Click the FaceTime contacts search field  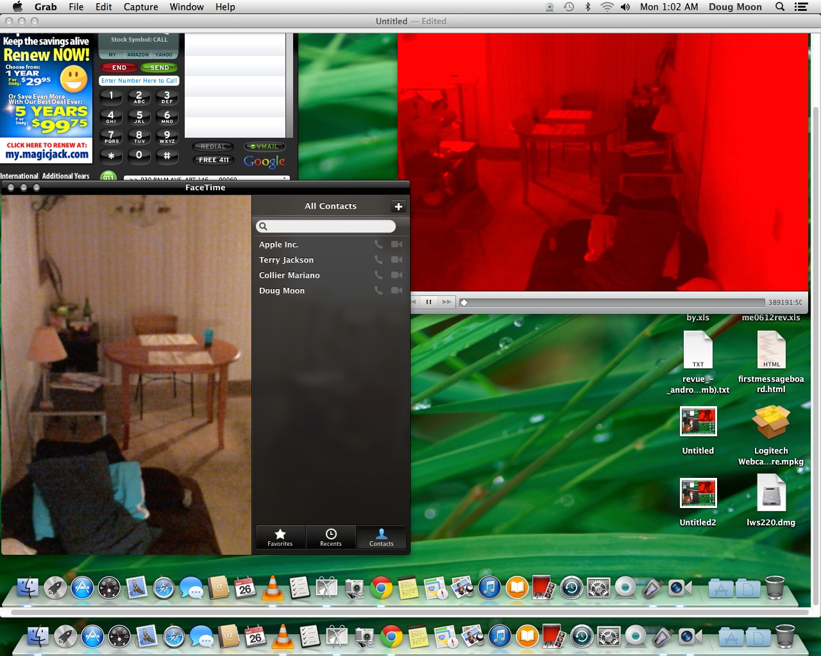[x=326, y=226]
